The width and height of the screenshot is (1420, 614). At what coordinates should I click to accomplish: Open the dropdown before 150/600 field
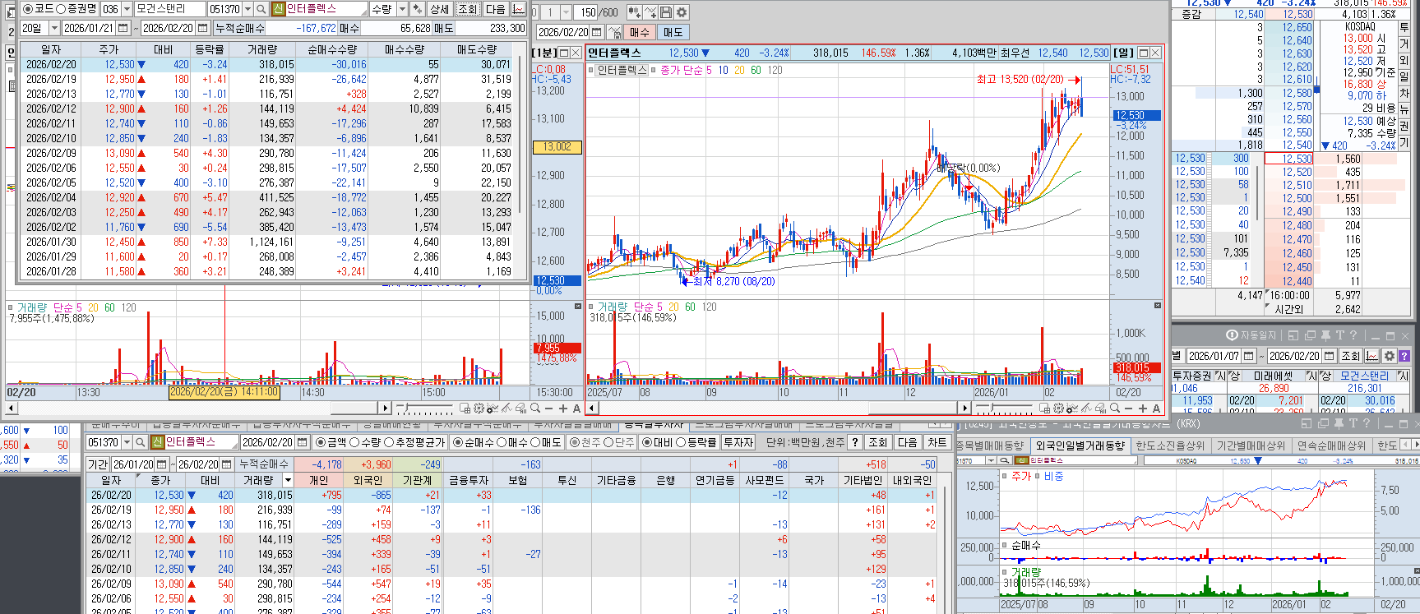pyautogui.click(x=567, y=12)
